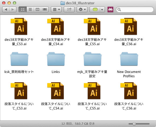Viewport: 156px width, 127px height.
Task: Click the des38_Illustrator window title text
Action: coord(80,3)
